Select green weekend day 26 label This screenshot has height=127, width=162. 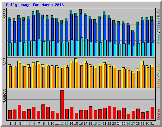pyautogui.click(x=128, y=124)
